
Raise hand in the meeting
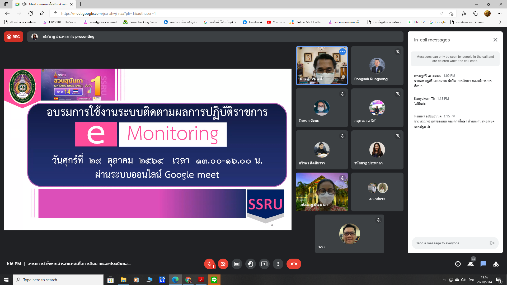click(251, 264)
